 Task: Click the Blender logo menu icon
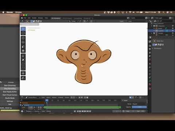tap(22, 18)
